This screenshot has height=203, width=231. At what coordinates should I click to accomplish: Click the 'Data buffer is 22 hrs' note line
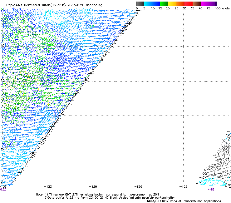click(x=110, y=198)
